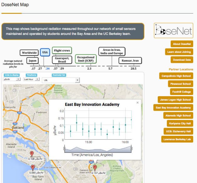Click the Bay Farm Island map label
This screenshot has width=197, height=183.
(38, 178)
